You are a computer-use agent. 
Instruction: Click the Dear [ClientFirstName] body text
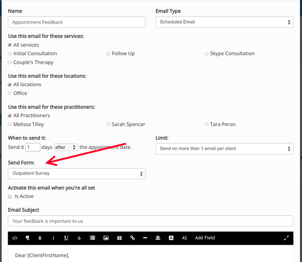pos(42,255)
